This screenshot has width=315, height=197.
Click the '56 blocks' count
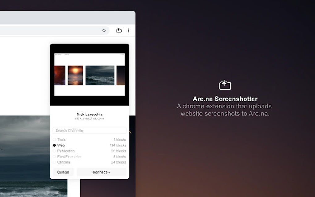[x=119, y=151]
